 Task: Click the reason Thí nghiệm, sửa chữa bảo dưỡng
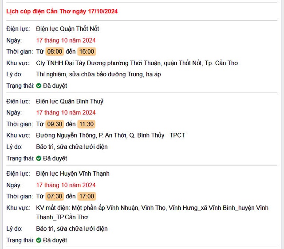coord(99,74)
